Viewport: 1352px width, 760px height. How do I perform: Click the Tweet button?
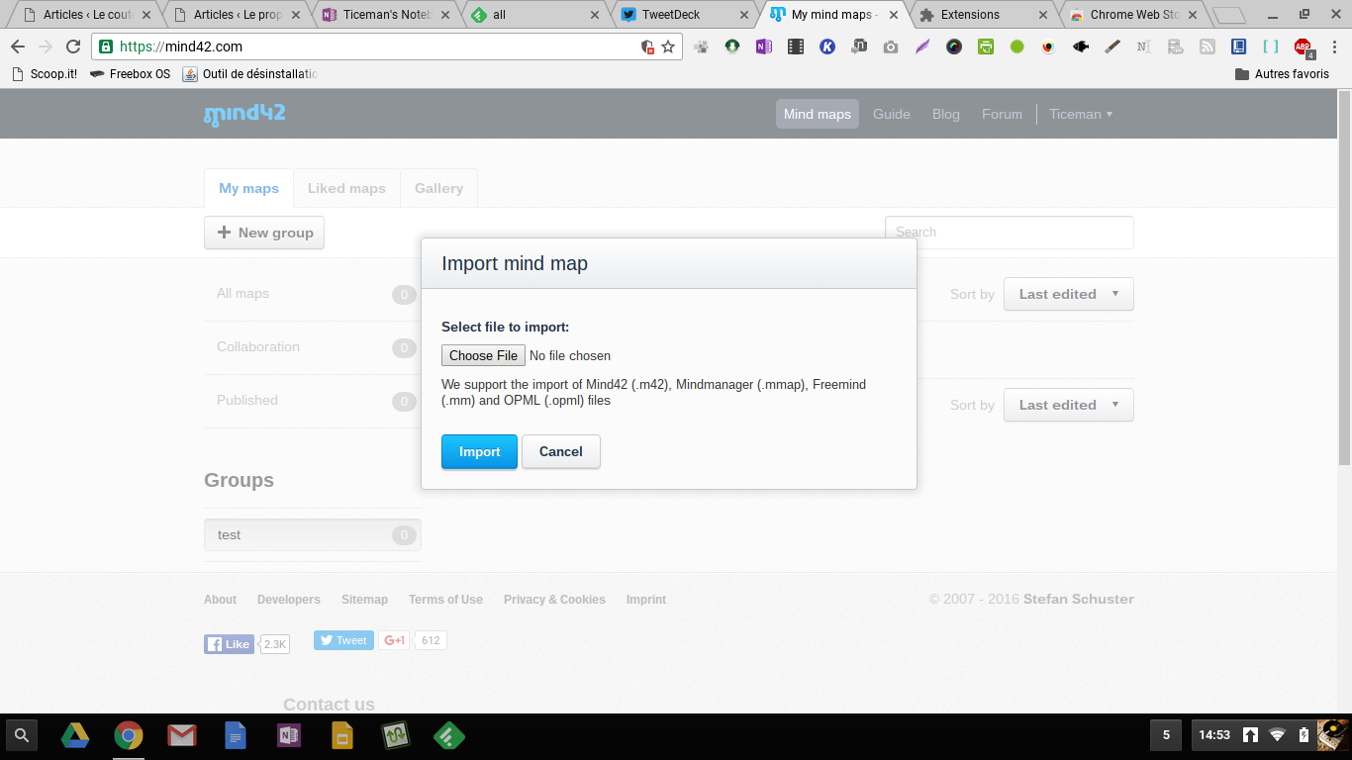[343, 640]
